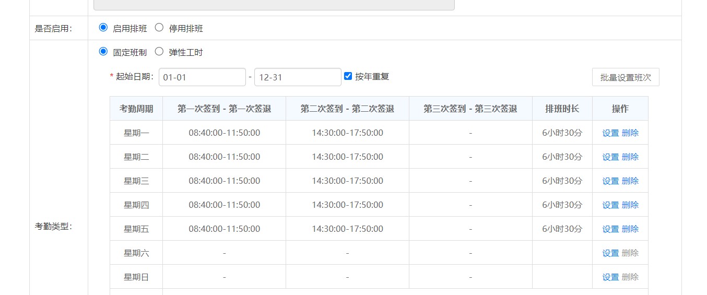Toggle the 按年重复 checkbox
This screenshot has width=707, height=295.
point(348,76)
